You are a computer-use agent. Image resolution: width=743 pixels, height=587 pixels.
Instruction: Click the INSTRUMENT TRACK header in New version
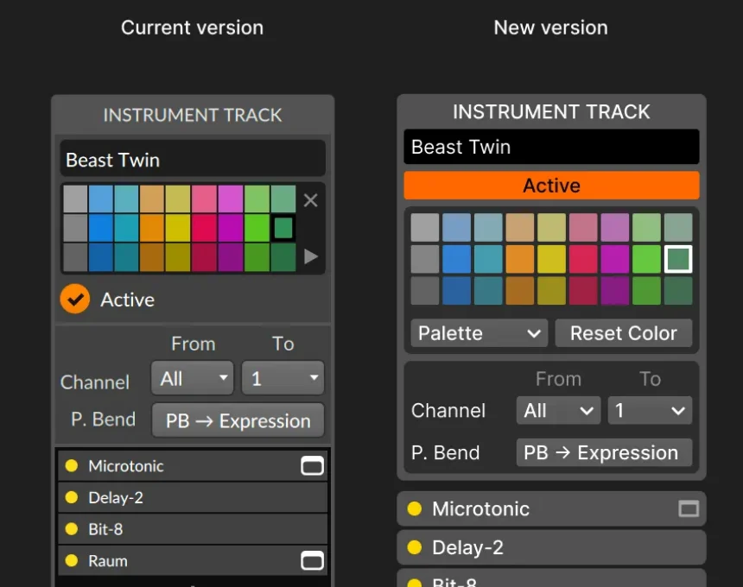pyautogui.click(x=551, y=111)
